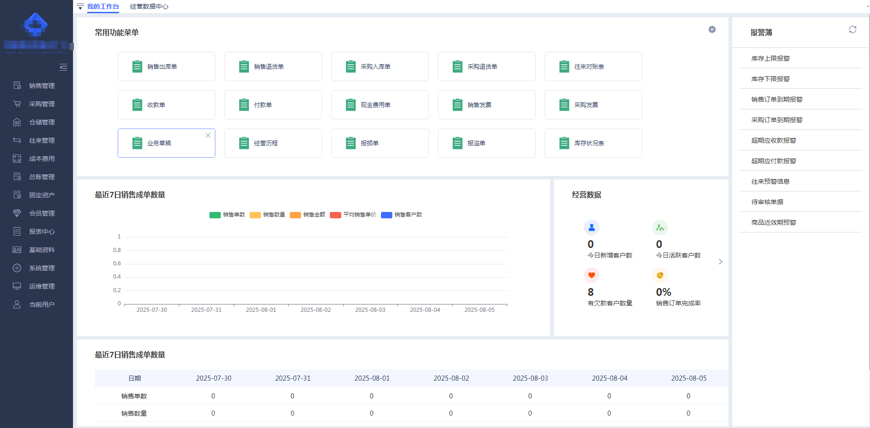The image size is (870, 428).
Task: Switch to the 经营数据中心 tab
Action: (149, 7)
